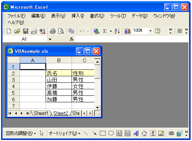Open the オートシェイプ(U) dropdown
192x141 pixels.
coord(64,133)
